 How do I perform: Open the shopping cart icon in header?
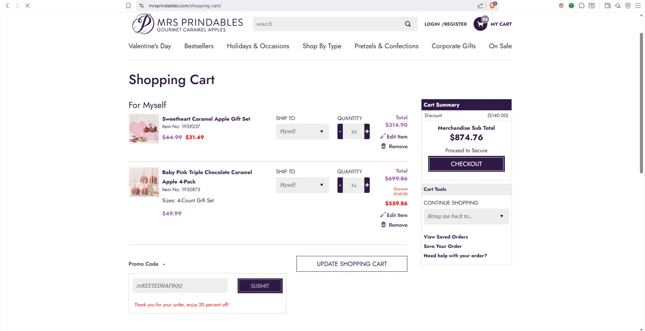[x=480, y=24]
